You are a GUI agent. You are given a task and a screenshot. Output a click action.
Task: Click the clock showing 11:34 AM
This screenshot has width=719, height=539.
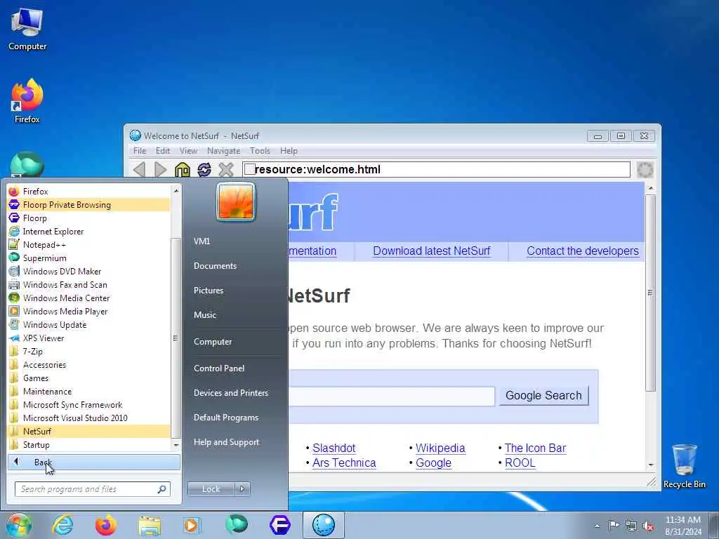tap(682, 520)
